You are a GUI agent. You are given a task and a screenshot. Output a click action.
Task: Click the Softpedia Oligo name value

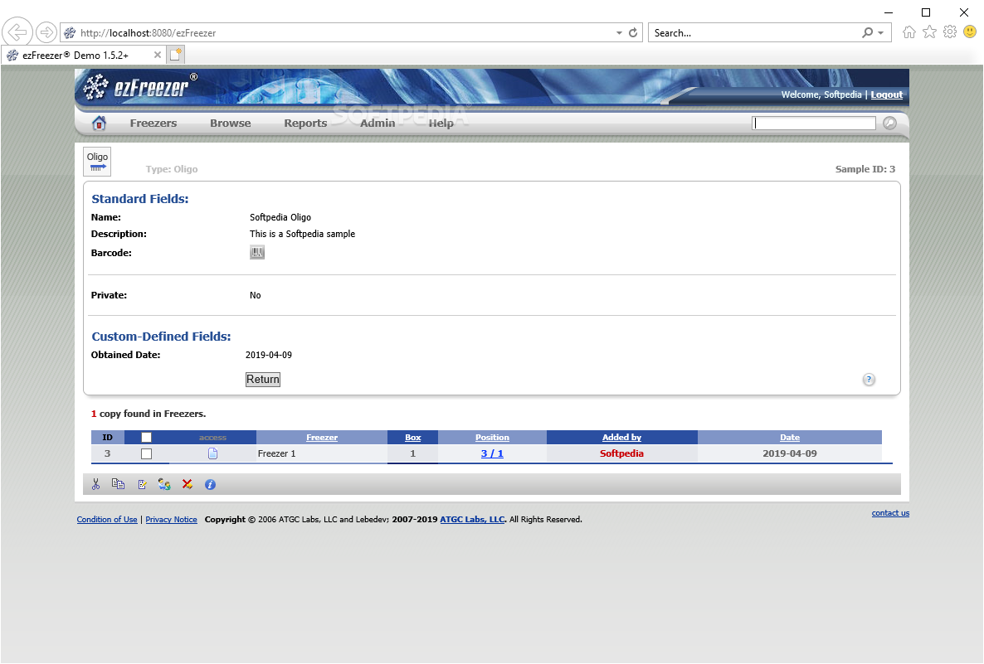(280, 217)
